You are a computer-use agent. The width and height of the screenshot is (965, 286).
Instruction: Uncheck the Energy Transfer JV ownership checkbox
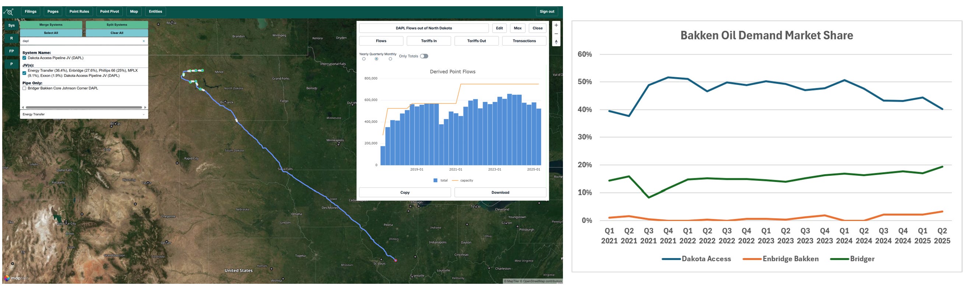(x=24, y=73)
